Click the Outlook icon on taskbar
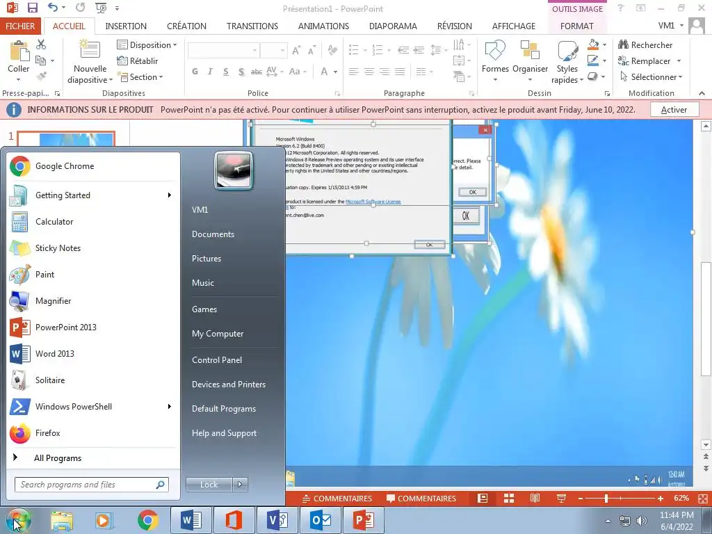The height and width of the screenshot is (534, 712). [321, 520]
